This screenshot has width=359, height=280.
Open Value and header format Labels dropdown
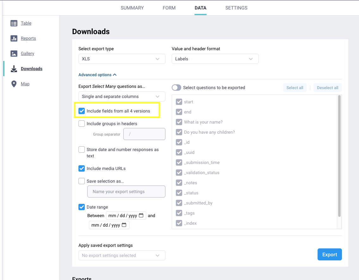[x=215, y=59]
